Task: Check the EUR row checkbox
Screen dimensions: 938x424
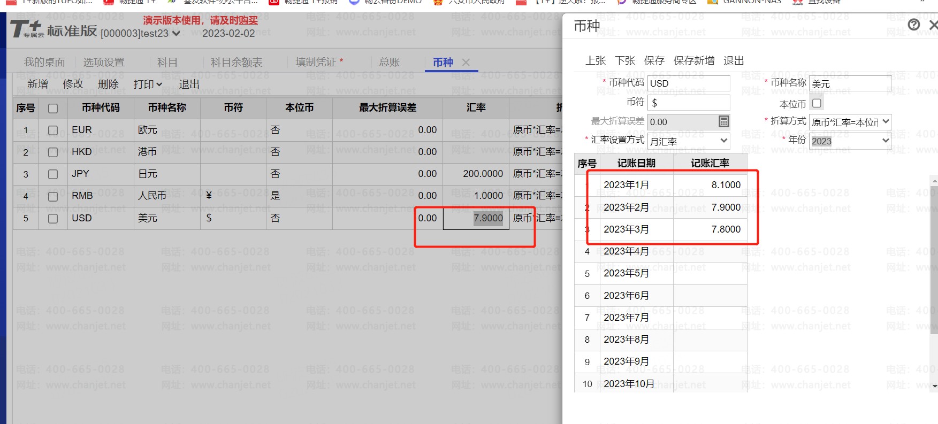Action: coord(53,130)
